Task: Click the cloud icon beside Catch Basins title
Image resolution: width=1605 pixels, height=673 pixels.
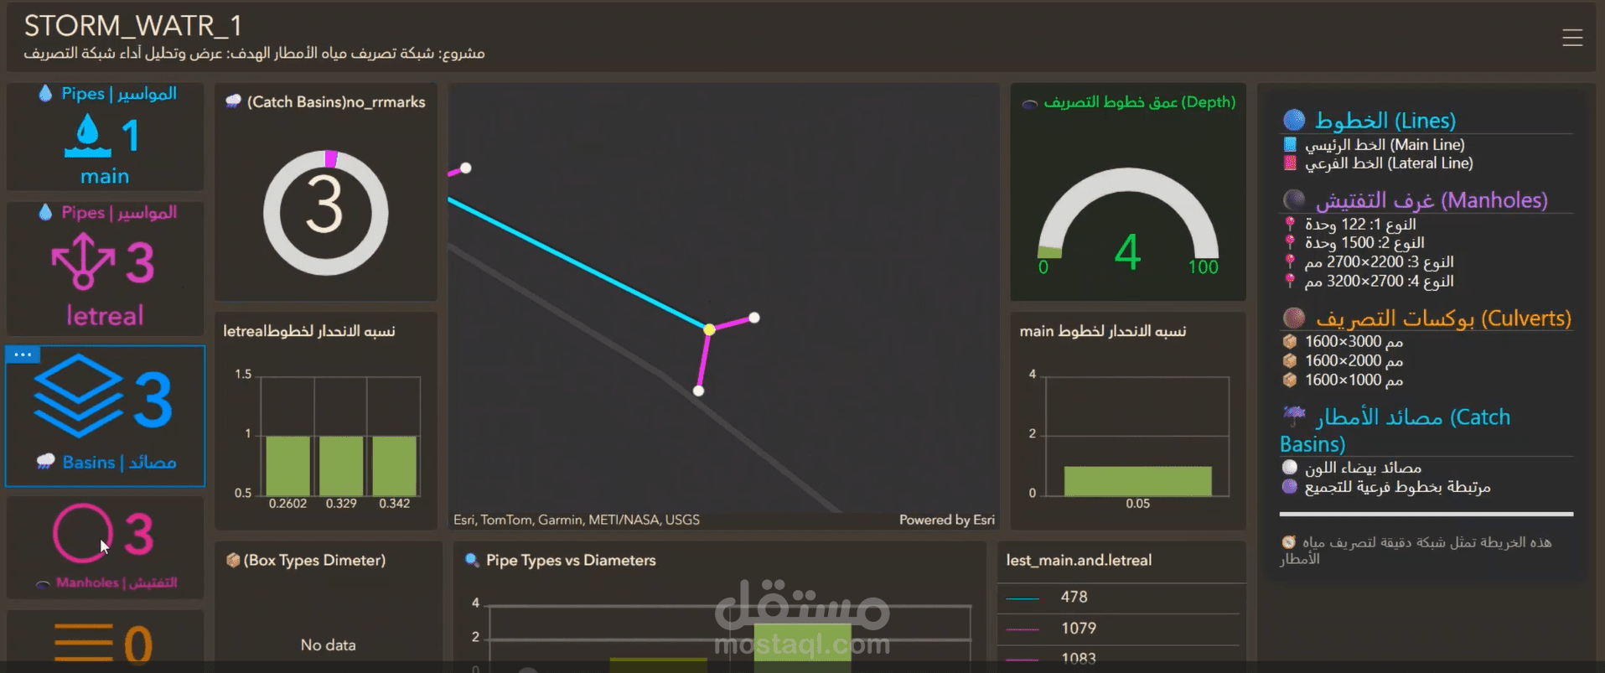Action: click(234, 101)
